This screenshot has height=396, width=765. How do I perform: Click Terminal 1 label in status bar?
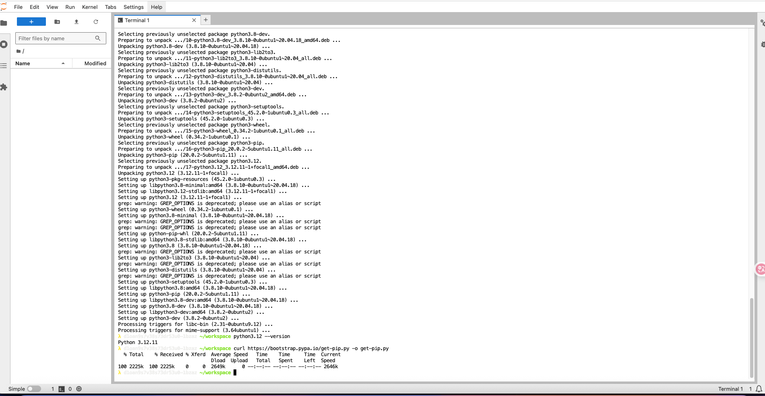(730, 389)
